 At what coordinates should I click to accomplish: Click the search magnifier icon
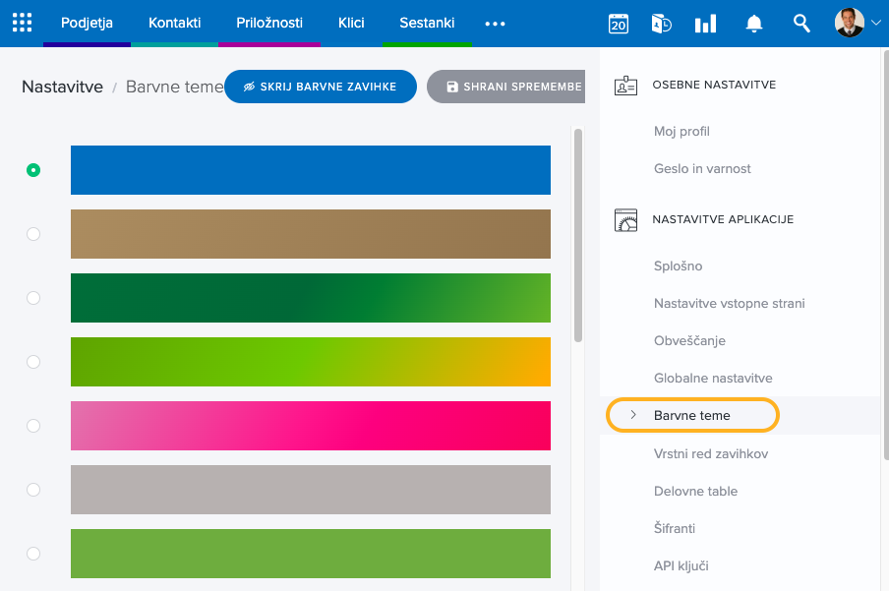[x=801, y=24]
